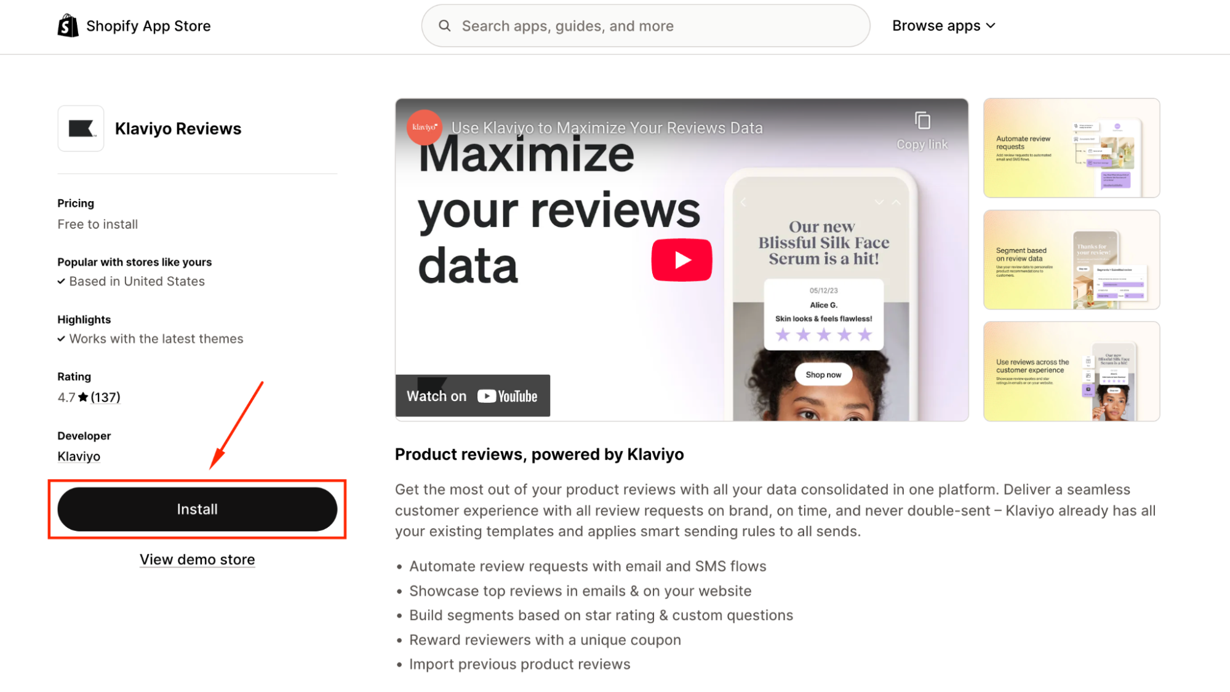The image size is (1230, 692).
Task: Click the YouTube logo in Watch on bar
Action: pos(508,396)
